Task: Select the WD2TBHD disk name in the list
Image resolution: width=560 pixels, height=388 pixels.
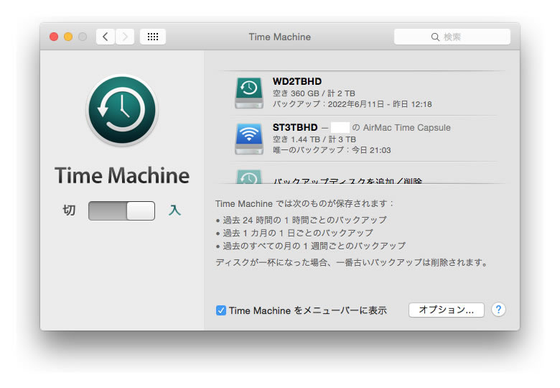Action: click(x=297, y=81)
